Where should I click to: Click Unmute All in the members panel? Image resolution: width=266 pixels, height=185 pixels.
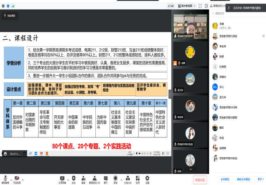243,179
